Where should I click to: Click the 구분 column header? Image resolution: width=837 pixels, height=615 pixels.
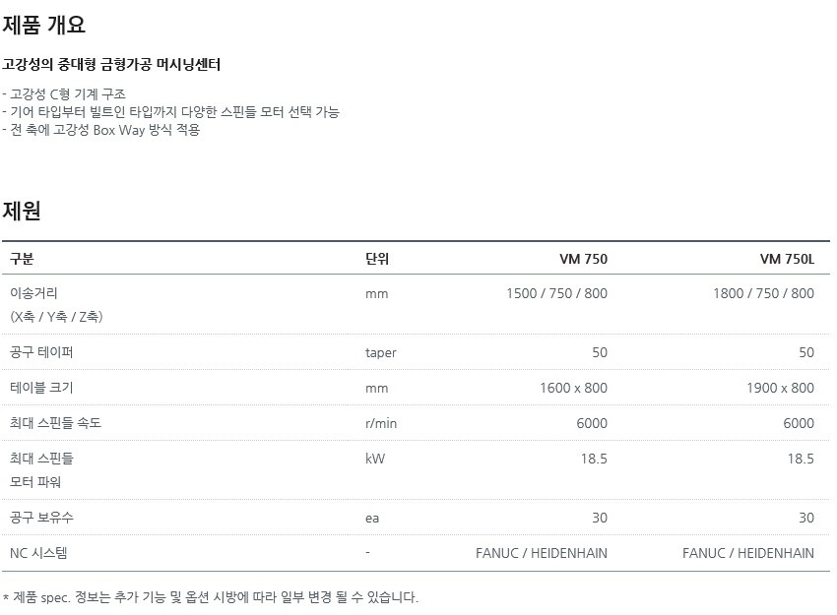click(x=22, y=259)
